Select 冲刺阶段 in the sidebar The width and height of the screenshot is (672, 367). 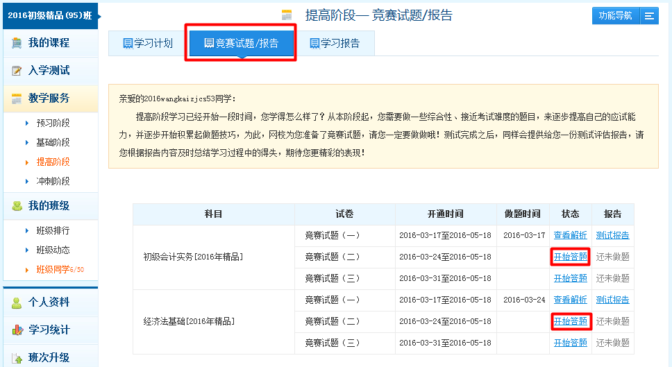[53, 182]
